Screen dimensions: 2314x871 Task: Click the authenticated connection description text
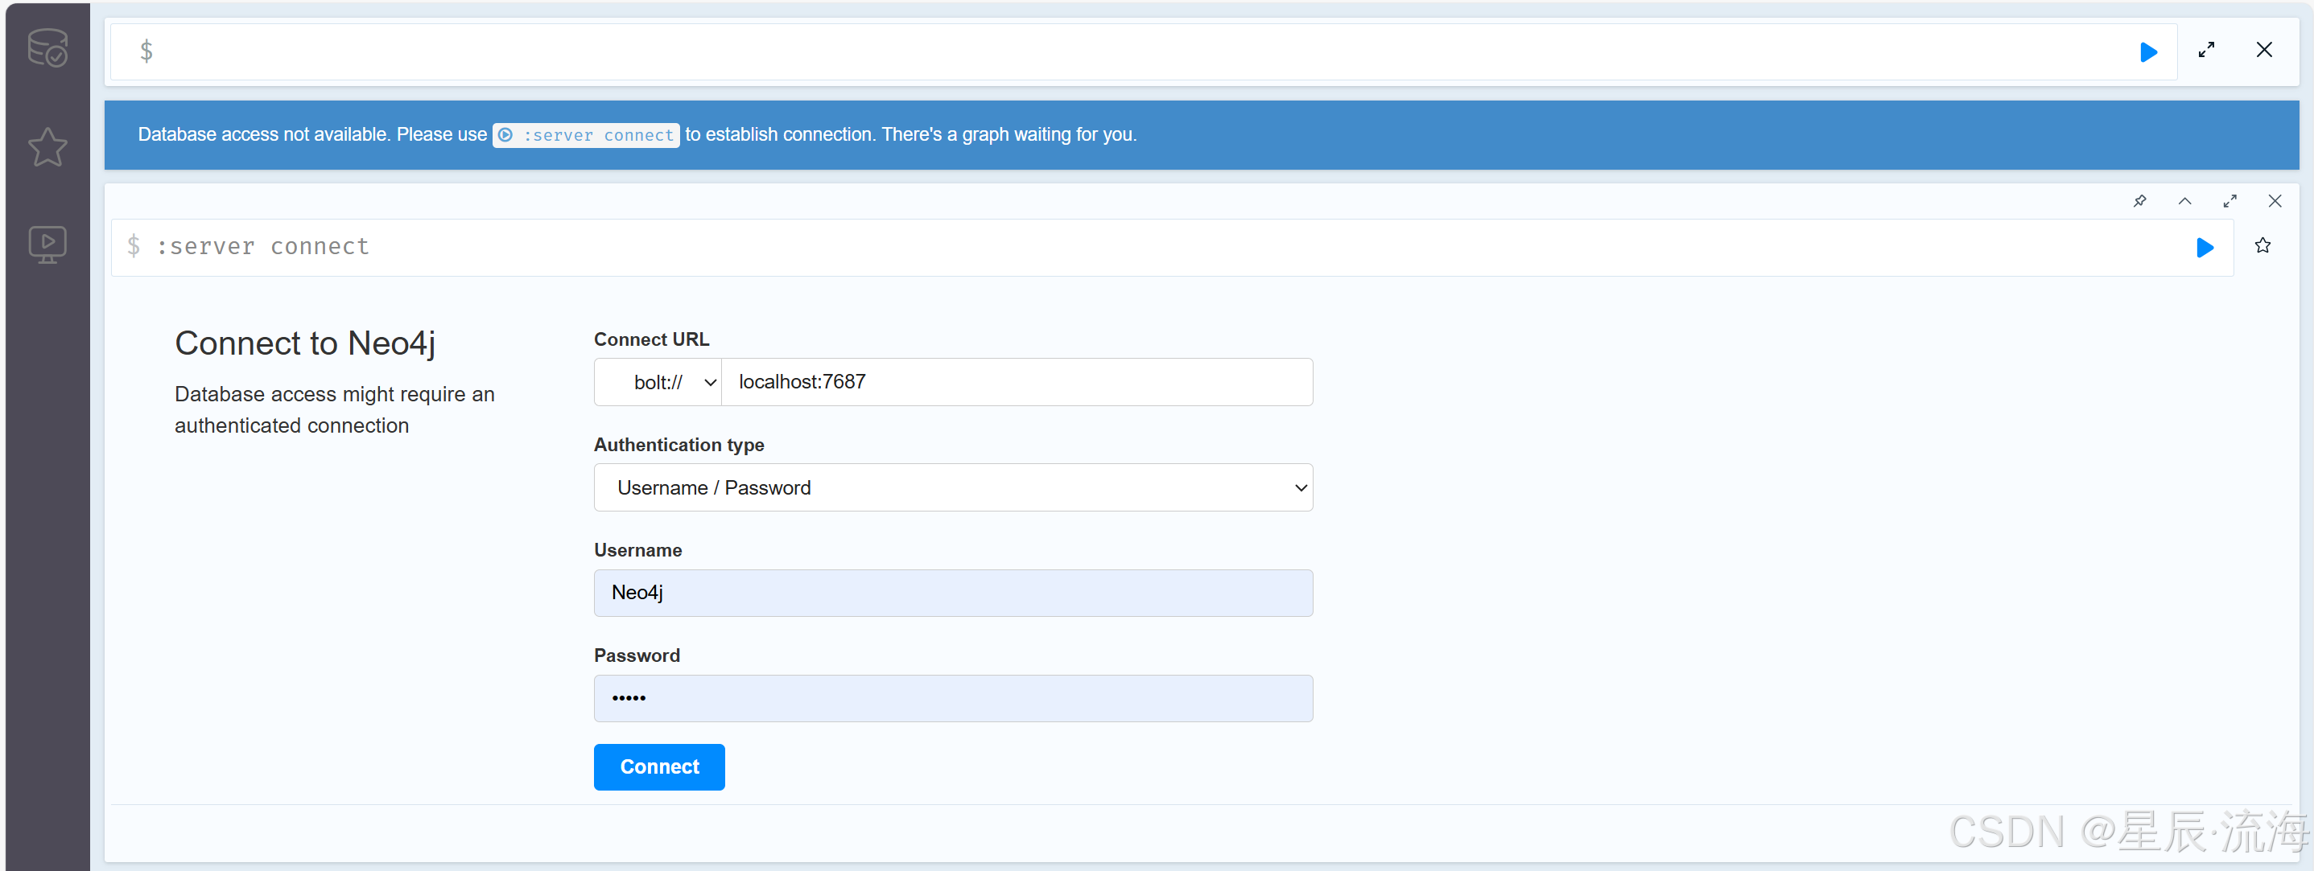[334, 409]
